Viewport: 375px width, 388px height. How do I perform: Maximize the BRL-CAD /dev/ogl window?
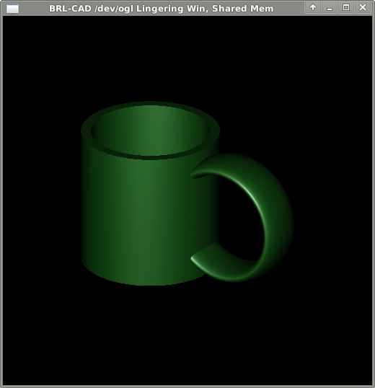(346, 8)
